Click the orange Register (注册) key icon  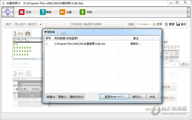pos(62,12)
